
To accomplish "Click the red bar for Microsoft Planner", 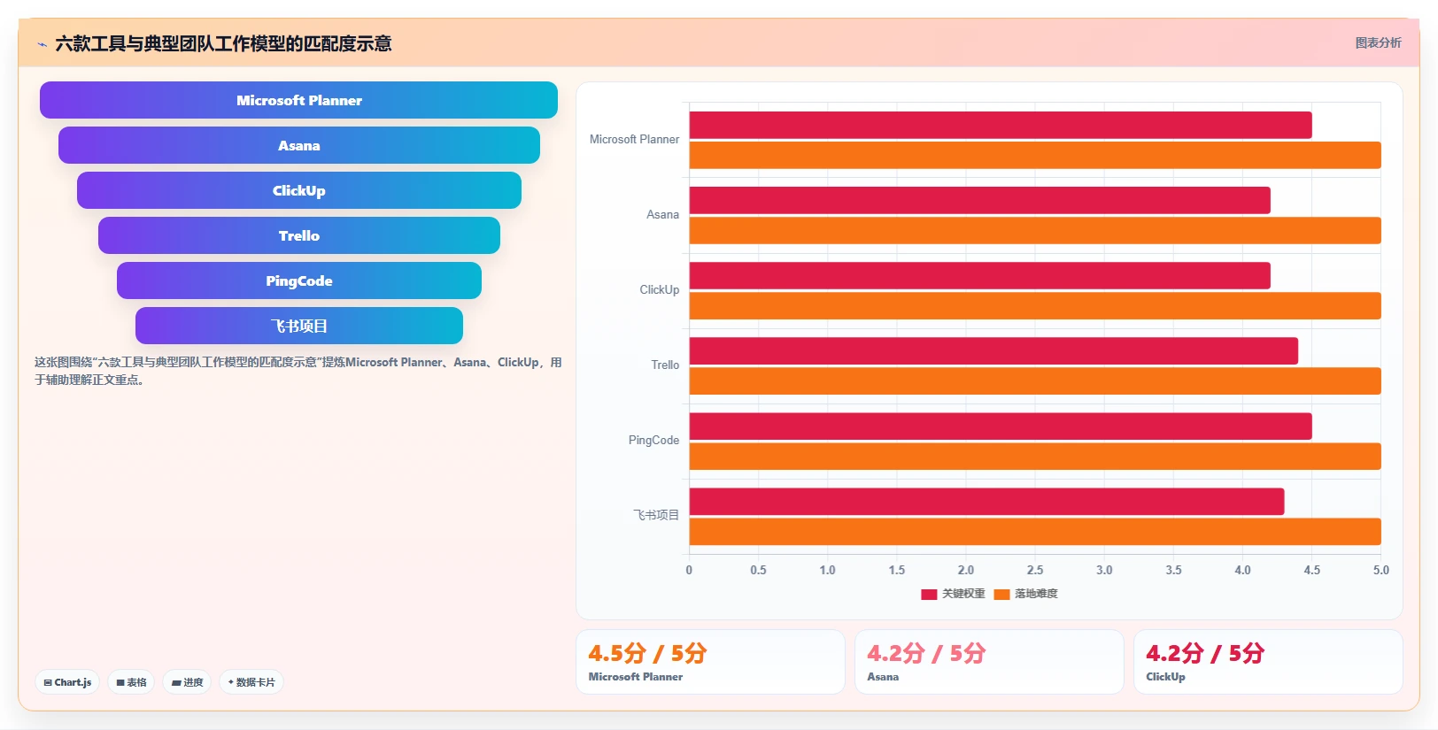I will pyautogui.click(x=1001, y=125).
